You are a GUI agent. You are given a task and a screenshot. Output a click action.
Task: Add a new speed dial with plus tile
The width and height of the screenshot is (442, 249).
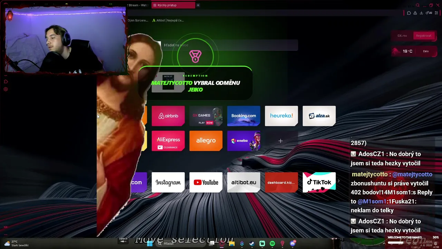281,141
